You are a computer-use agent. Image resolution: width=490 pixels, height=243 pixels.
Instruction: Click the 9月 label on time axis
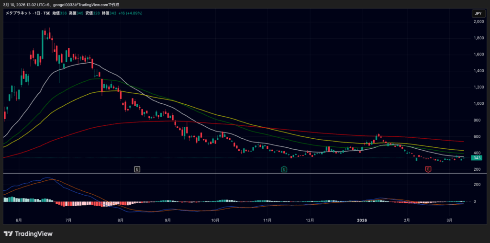(168, 221)
